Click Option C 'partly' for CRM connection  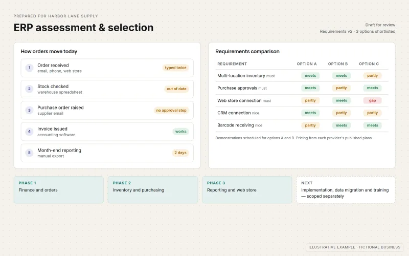373,113
